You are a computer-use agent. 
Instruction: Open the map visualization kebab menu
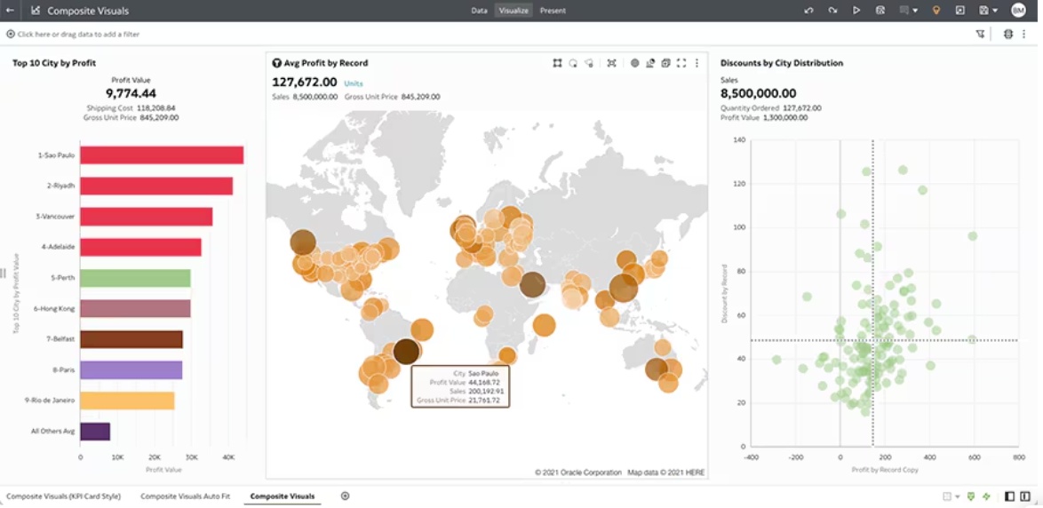(697, 63)
